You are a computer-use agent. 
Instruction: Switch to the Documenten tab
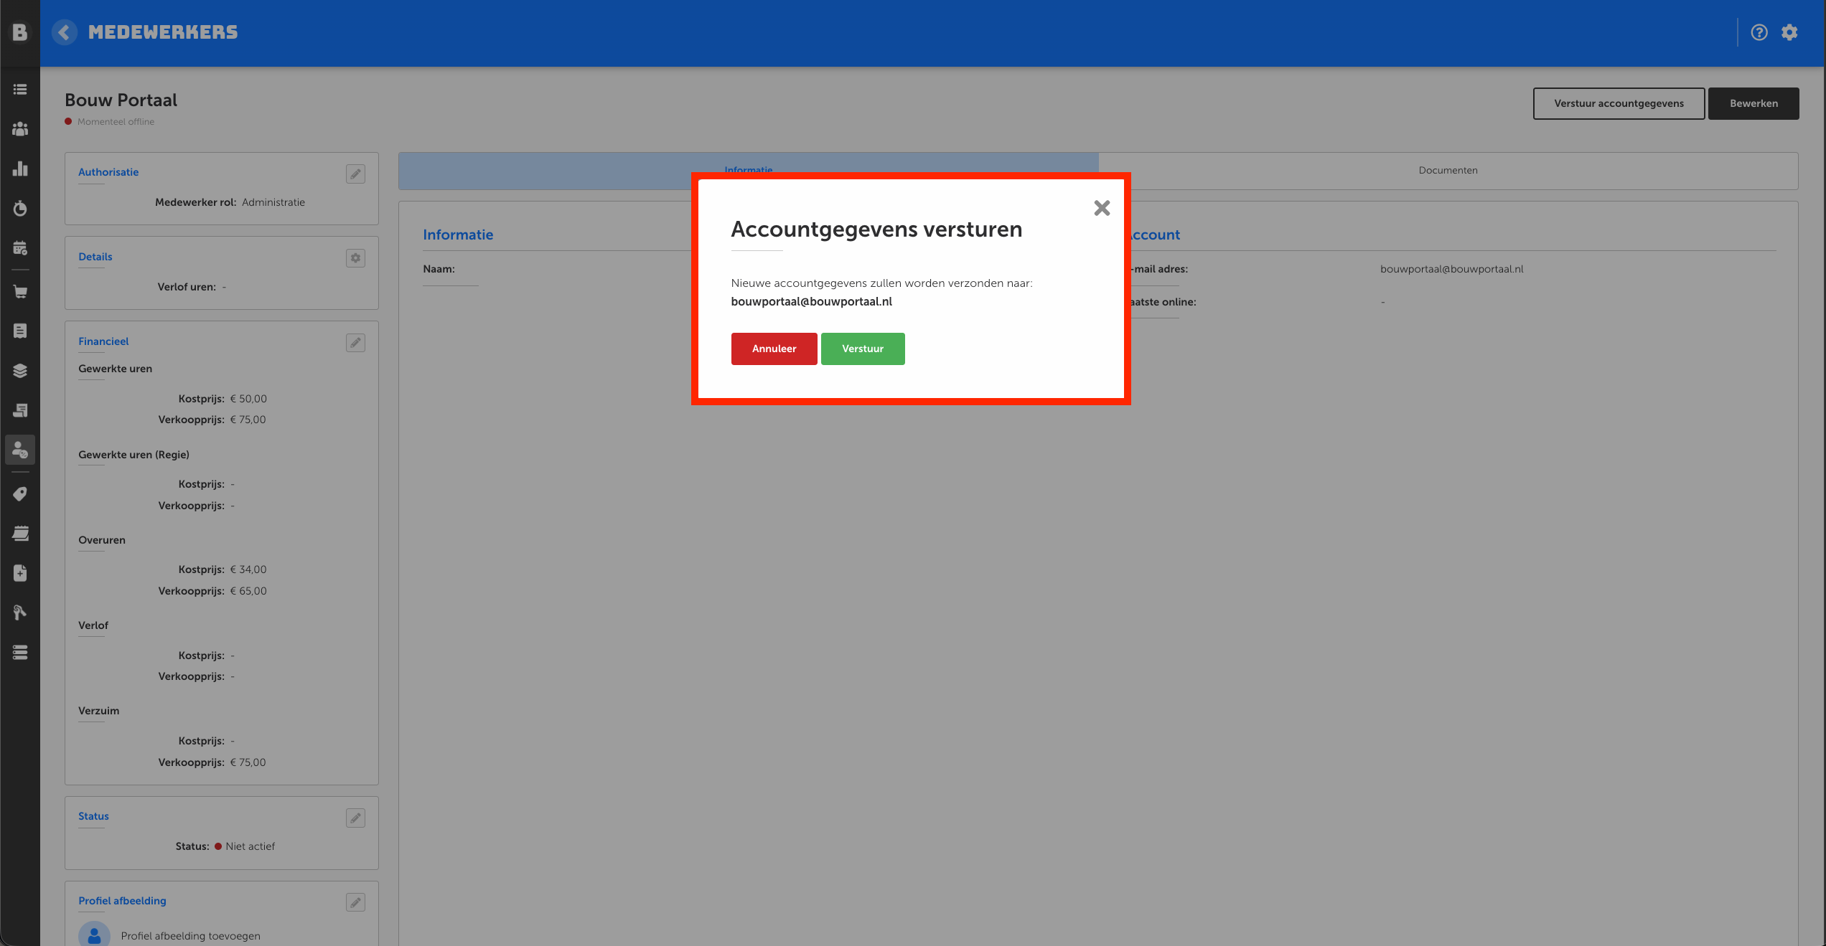[x=1448, y=171]
